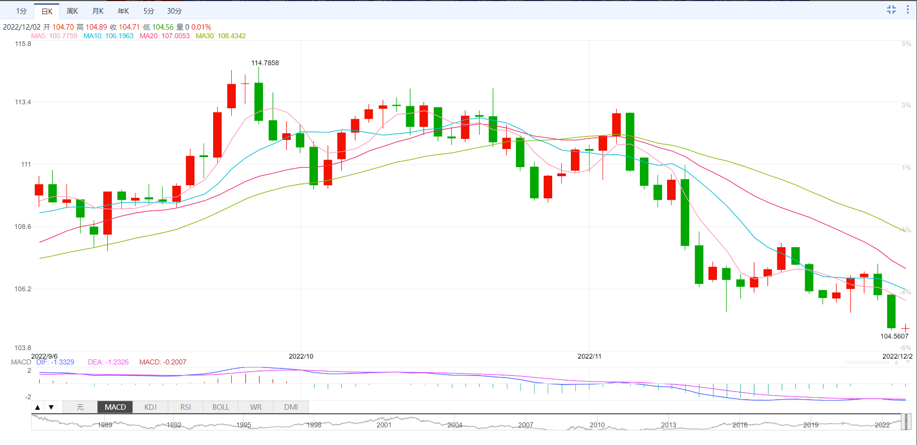Click the left handle of the timeline range slider

902,422
